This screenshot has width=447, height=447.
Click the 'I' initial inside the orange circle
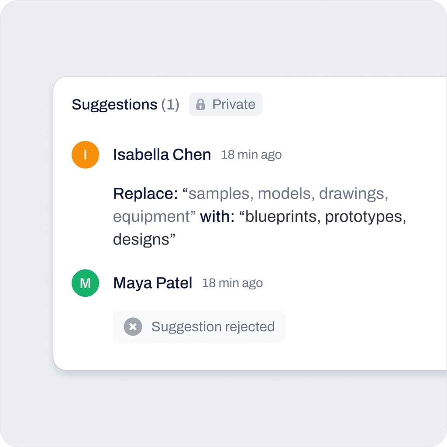(x=85, y=155)
